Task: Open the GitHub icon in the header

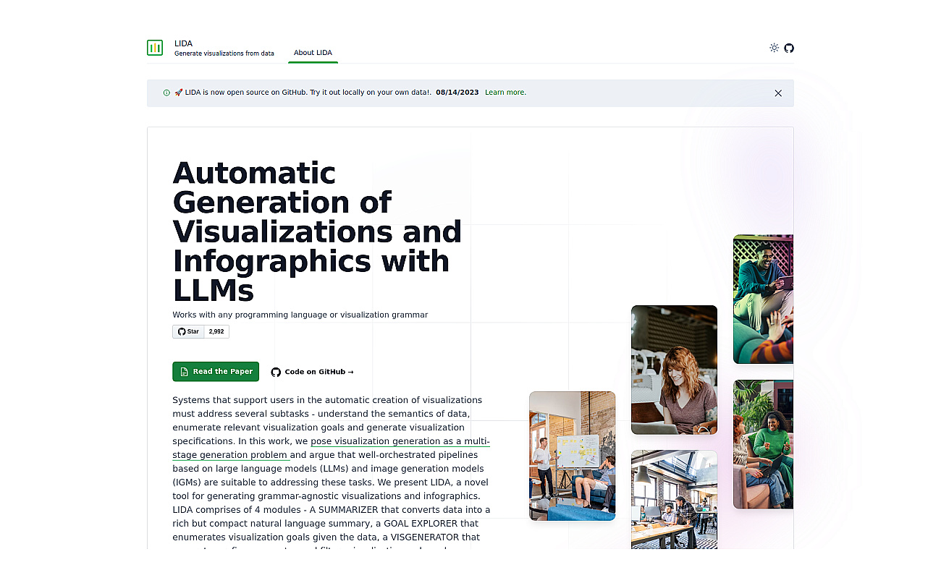Action: coord(789,48)
